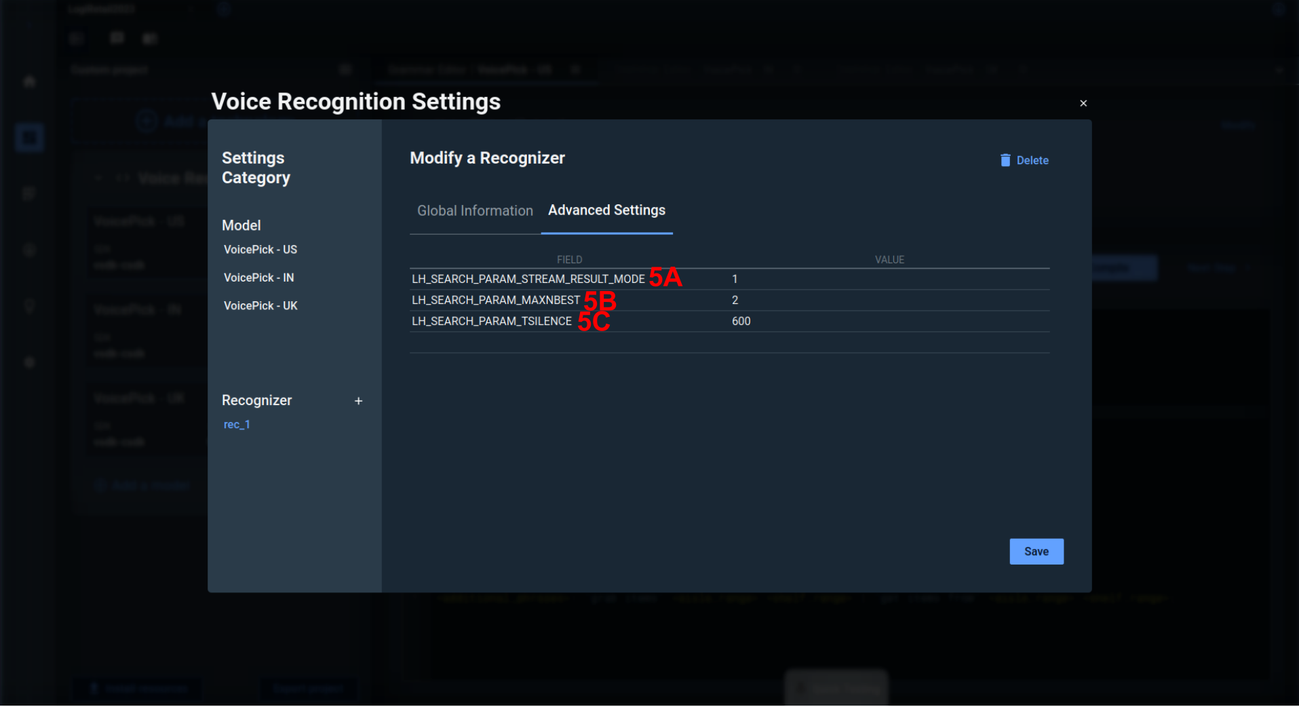
Task: Select the Advanced Settings tab
Action: [x=606, y=211]
